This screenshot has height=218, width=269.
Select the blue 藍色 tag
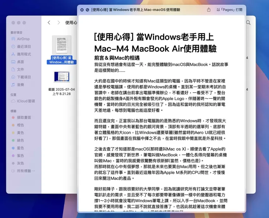click(20, 148)
